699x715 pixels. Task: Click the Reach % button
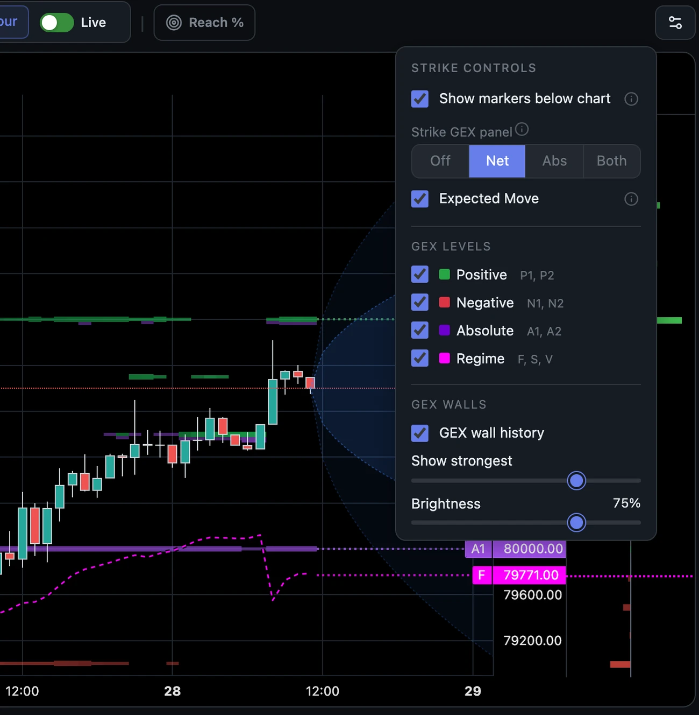tap(204, 23)
